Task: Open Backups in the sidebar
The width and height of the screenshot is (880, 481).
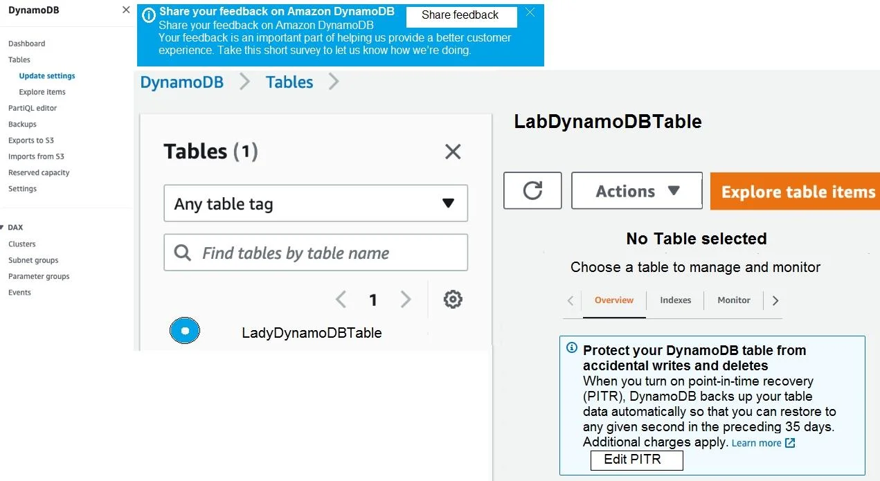Action: coord(22,125)
